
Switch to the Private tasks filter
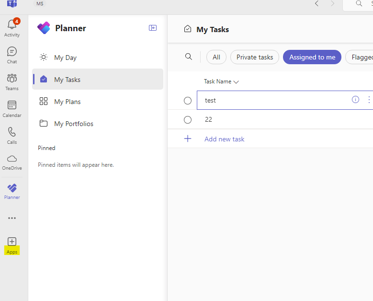point(255,57)
